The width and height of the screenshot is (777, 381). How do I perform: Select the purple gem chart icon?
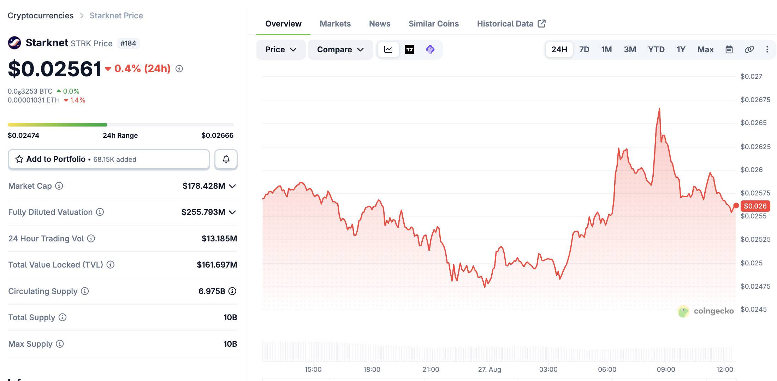click(x=430, y=49)
